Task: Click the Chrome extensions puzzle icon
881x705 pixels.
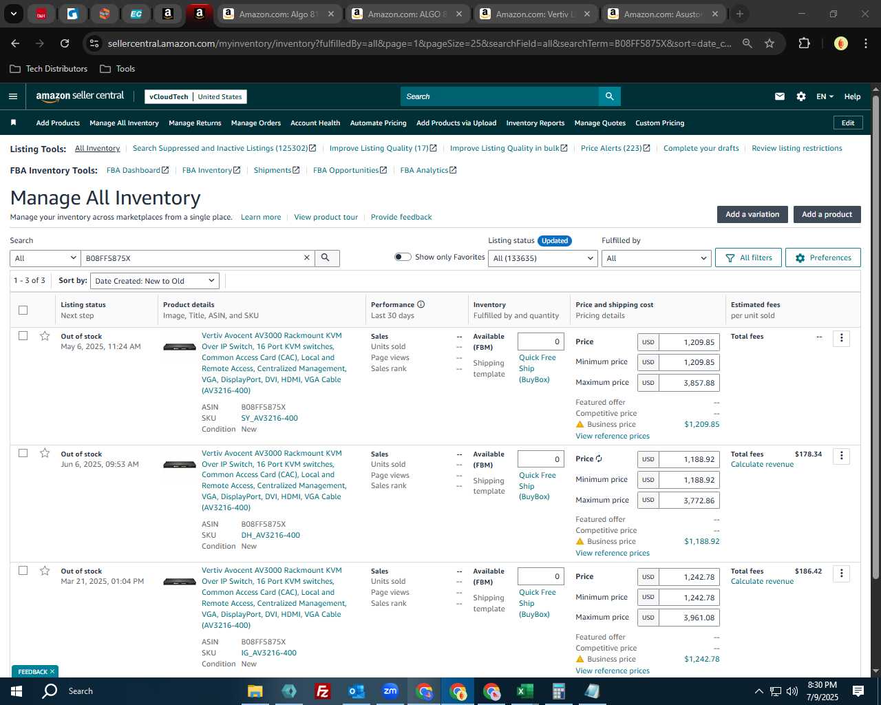Action: (x=804, y=43)
